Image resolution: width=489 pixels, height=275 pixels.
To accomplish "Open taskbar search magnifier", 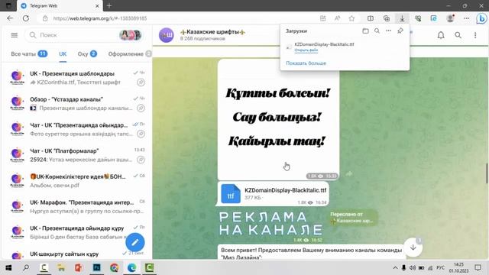I will pos(26,267).
